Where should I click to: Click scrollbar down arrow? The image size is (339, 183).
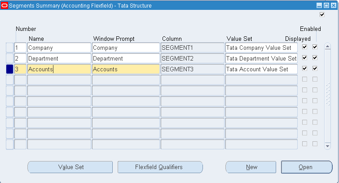point(327,146)
